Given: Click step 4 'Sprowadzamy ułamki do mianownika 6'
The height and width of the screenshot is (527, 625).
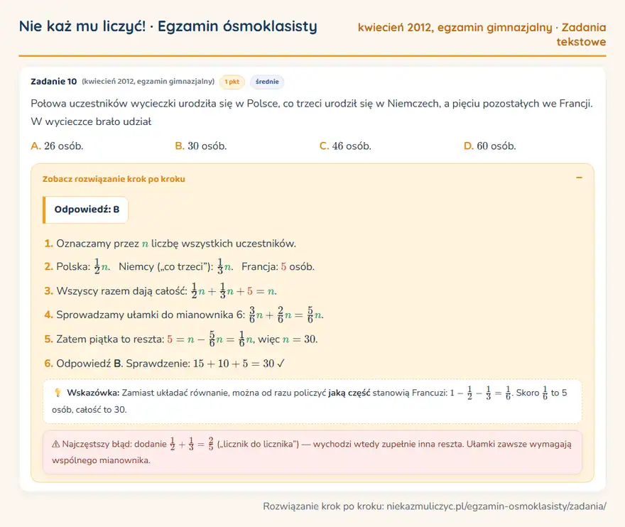Looking at the screenshot, I should tap(184, 315).
